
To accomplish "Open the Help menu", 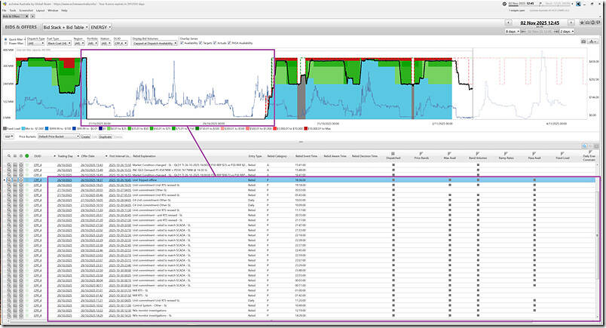I will [x=65, y=11].
